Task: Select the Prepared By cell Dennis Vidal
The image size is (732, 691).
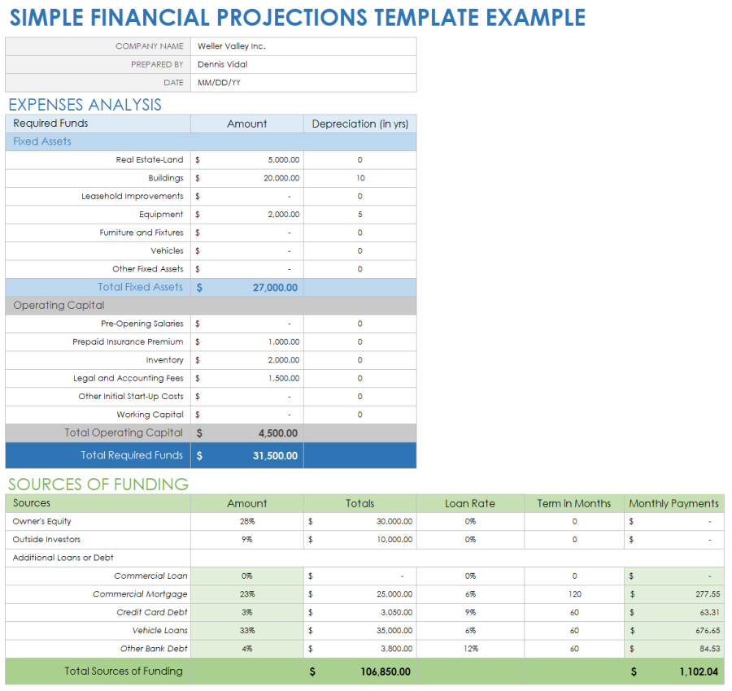Action: tap(222, 64)
